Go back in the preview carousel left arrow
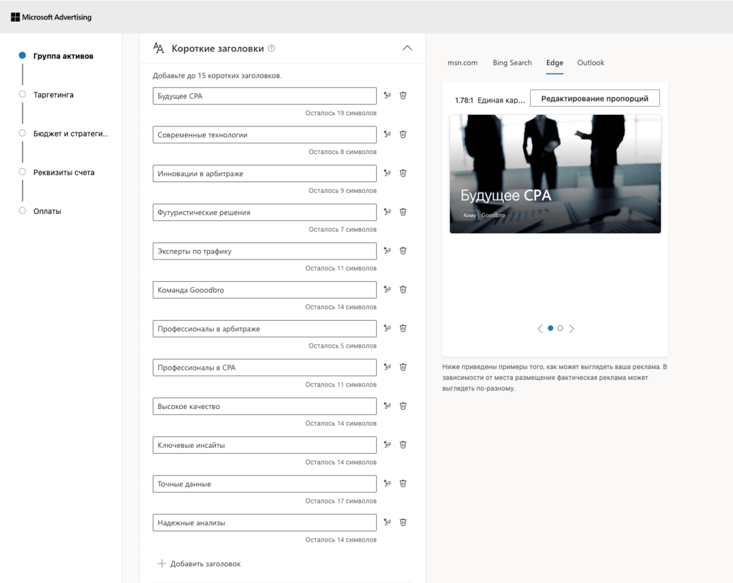This screenshot has height=583, width=733. 540,328
